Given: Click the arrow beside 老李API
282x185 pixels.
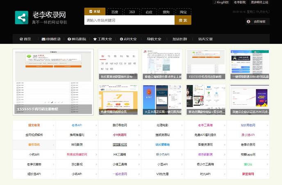Looking at the screenshot, I should [96, 125].
